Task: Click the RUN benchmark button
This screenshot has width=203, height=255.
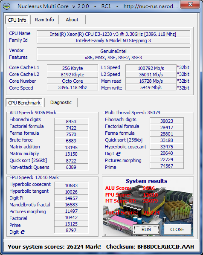Action: [146, 229]
